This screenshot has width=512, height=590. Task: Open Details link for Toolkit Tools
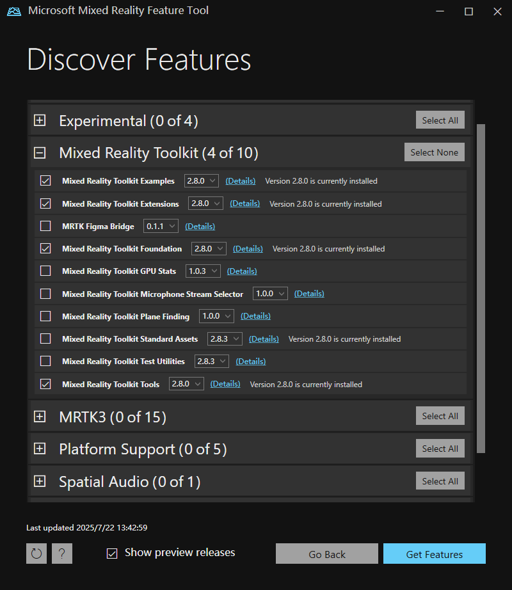pos(225,384)
